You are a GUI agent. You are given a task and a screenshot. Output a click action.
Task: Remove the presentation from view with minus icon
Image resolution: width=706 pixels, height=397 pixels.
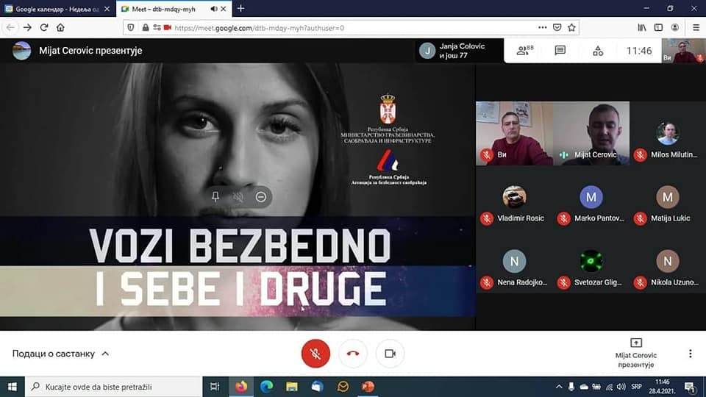point(261,197)
